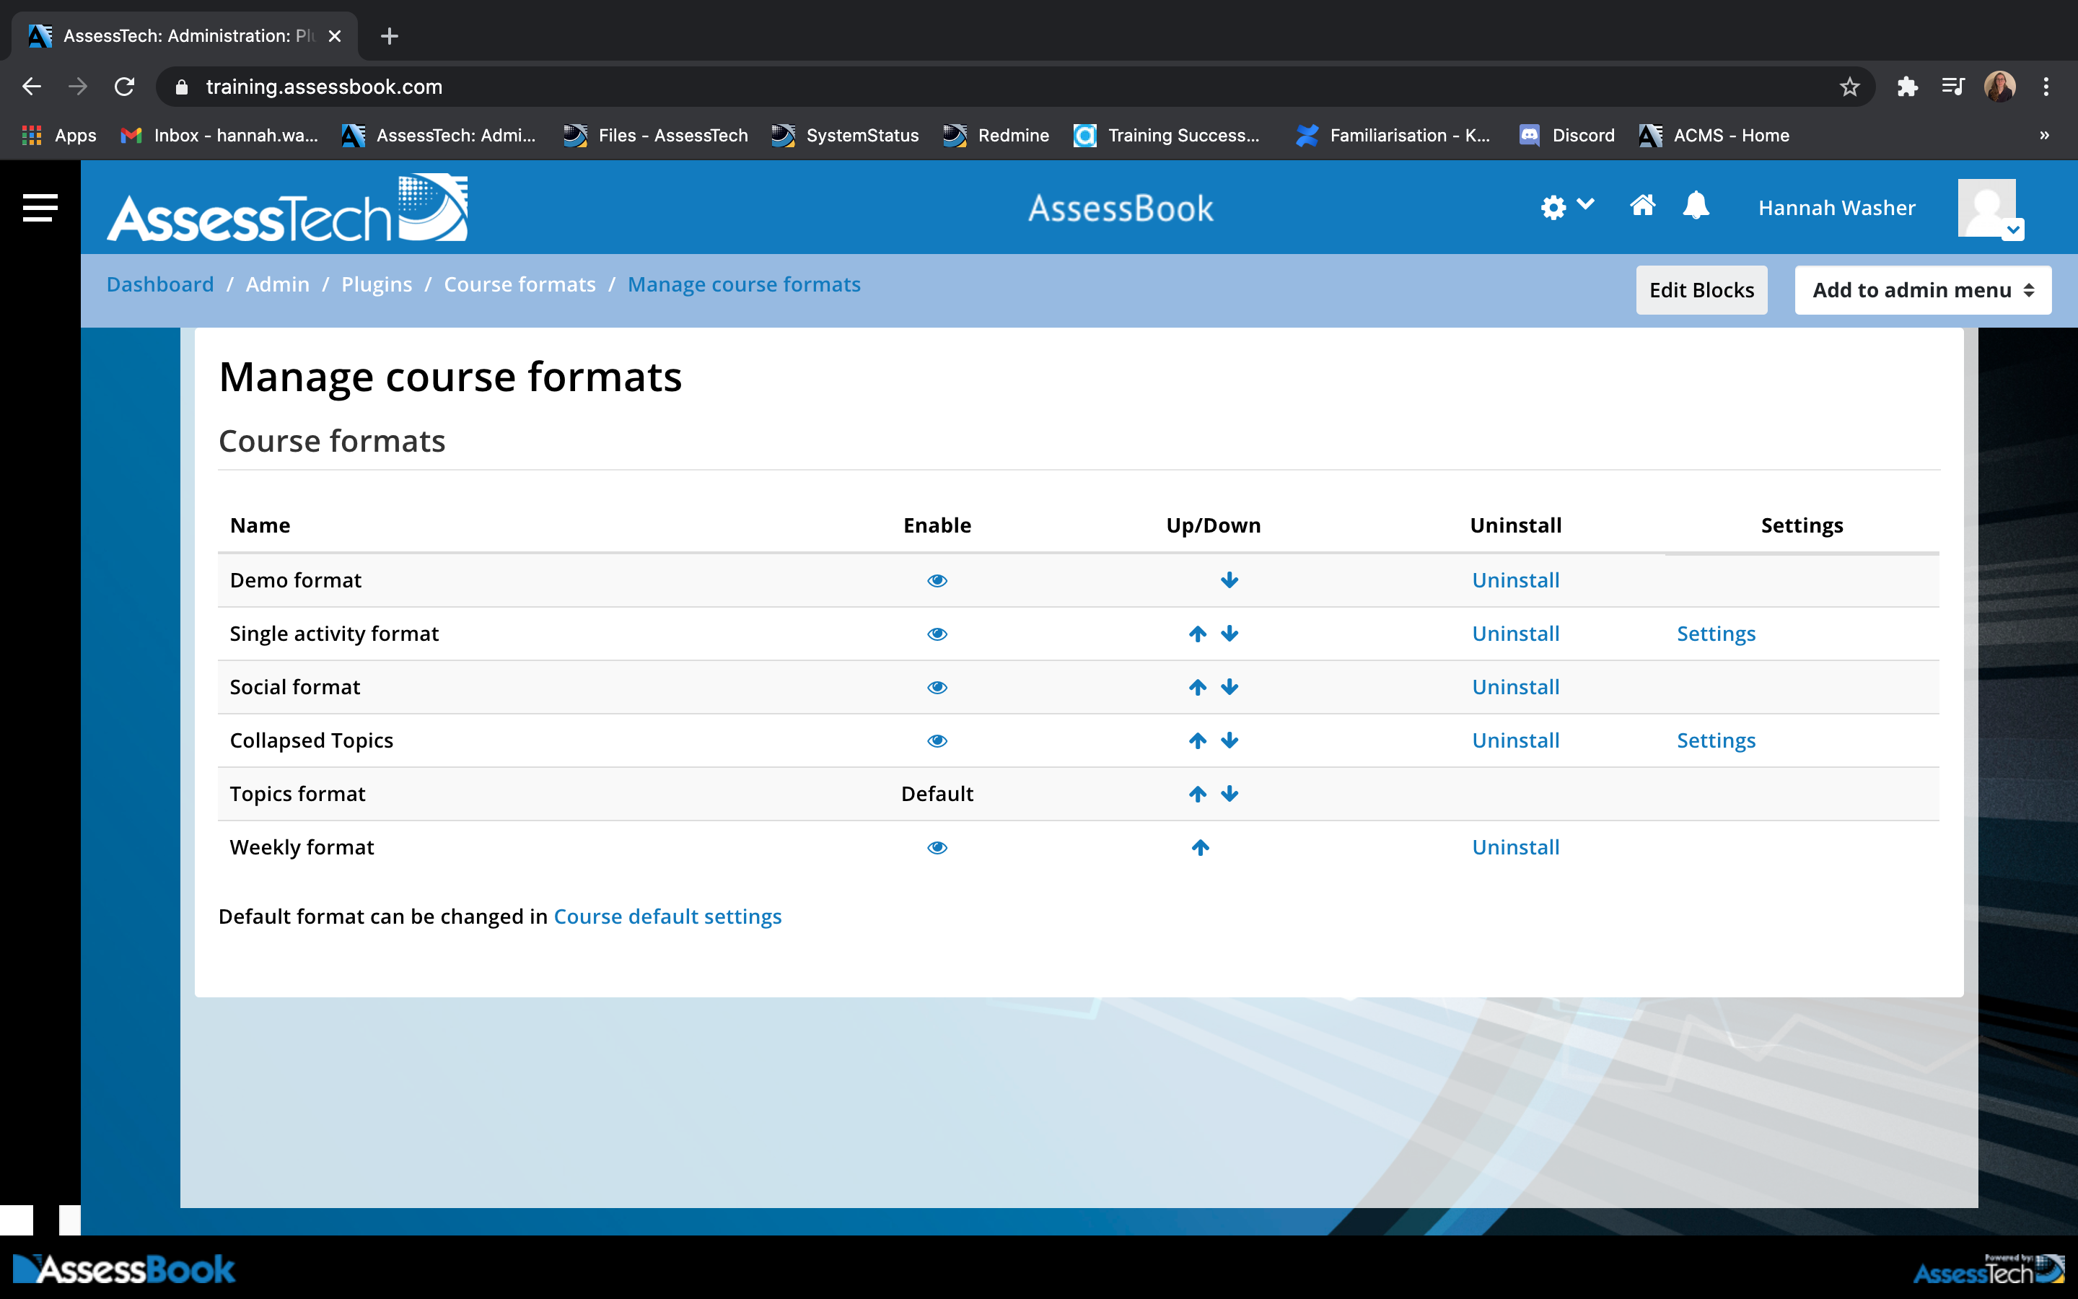Open a new browser tab

pos(389,36)
